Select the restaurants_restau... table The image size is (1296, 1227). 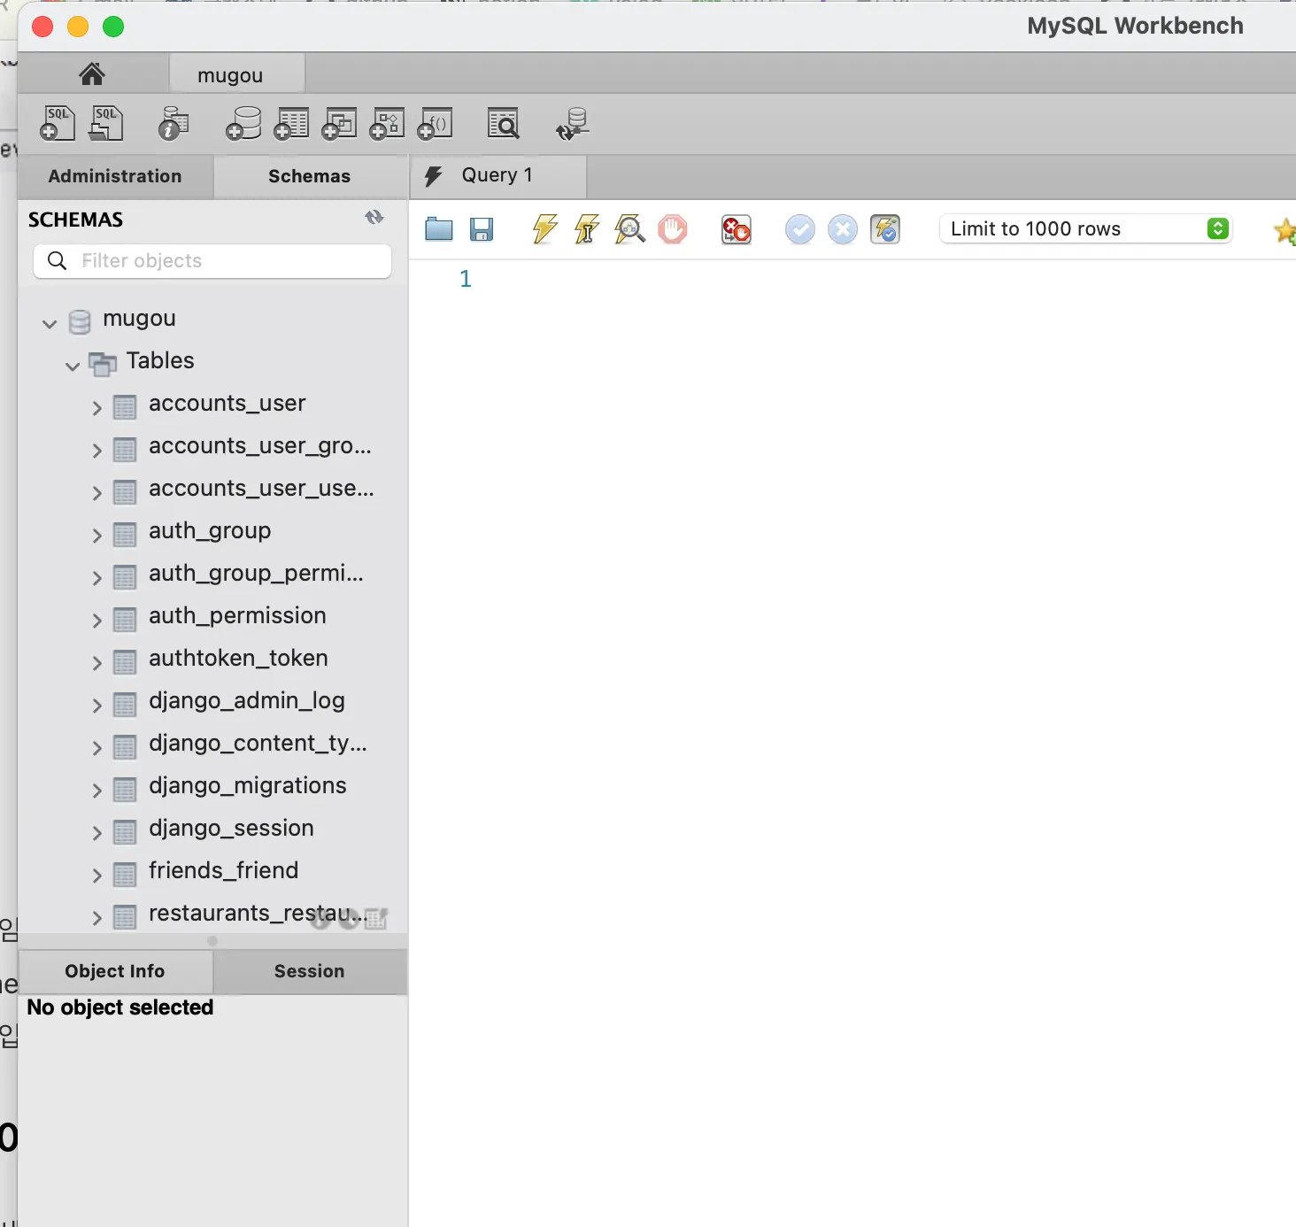coord(257,913)
